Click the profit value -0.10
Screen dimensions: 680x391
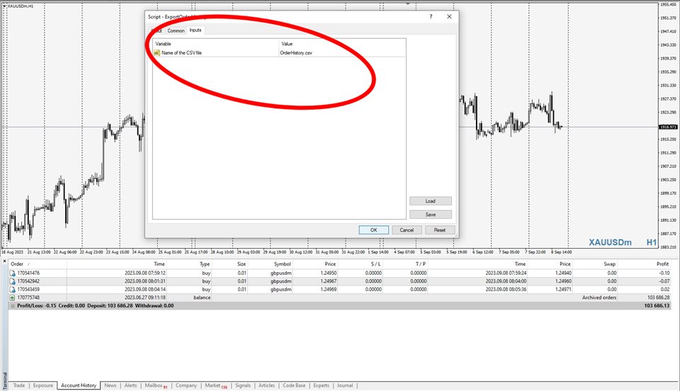[x=664, y=273]
